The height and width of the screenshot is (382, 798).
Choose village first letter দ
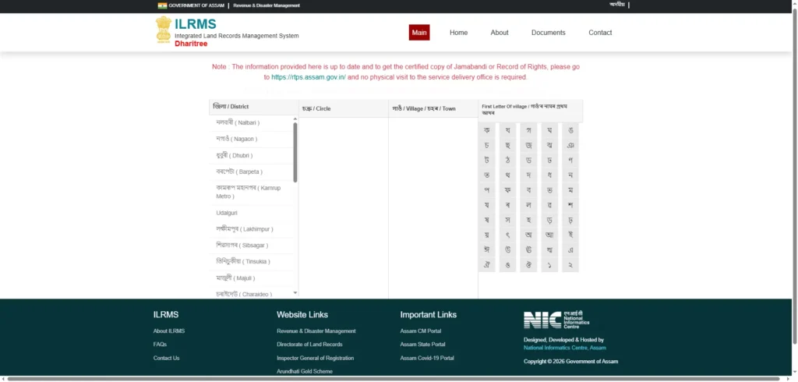(x=529, y=175)
